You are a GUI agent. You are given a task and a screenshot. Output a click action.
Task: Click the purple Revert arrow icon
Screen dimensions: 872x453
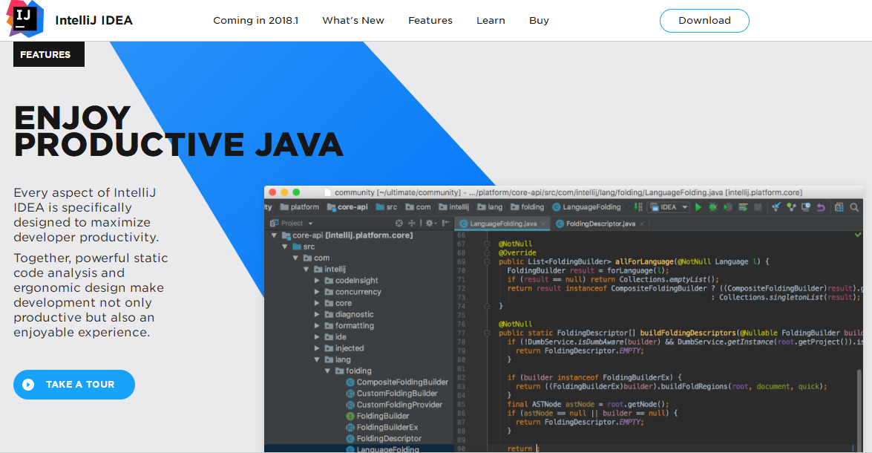(x=821, y=207)
